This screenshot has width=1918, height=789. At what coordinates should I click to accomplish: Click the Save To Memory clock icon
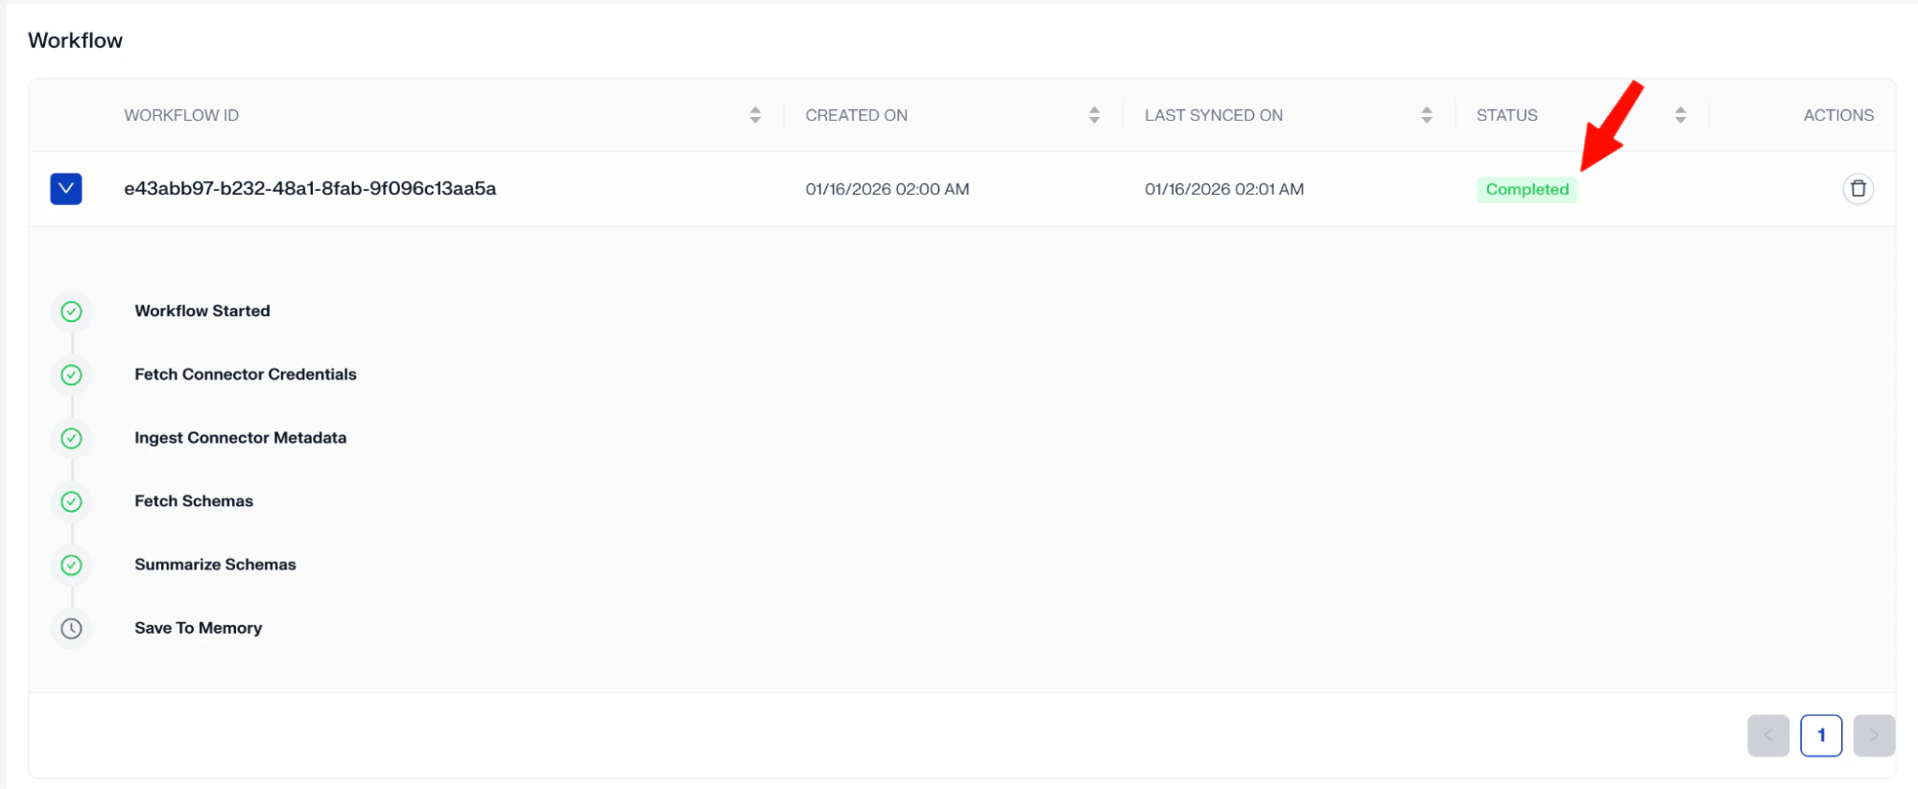(71, 629)
